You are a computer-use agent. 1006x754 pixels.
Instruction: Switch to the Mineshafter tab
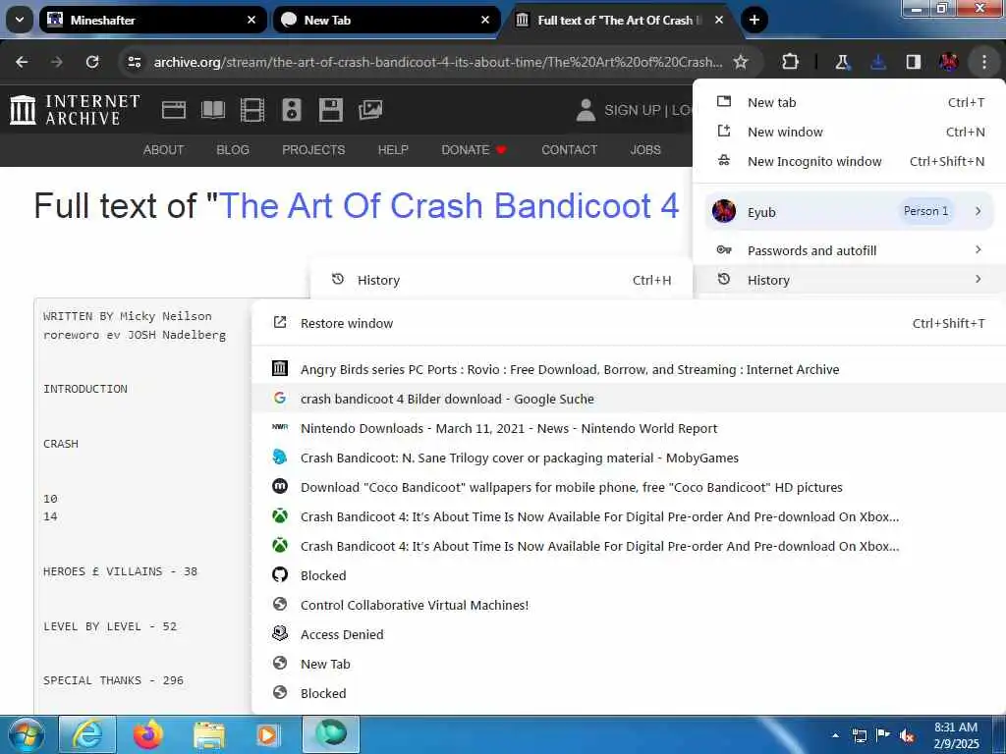(152, 20)
